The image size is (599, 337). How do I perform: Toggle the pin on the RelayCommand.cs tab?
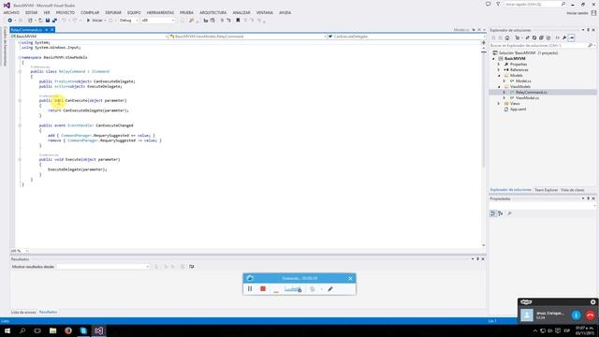46,29
